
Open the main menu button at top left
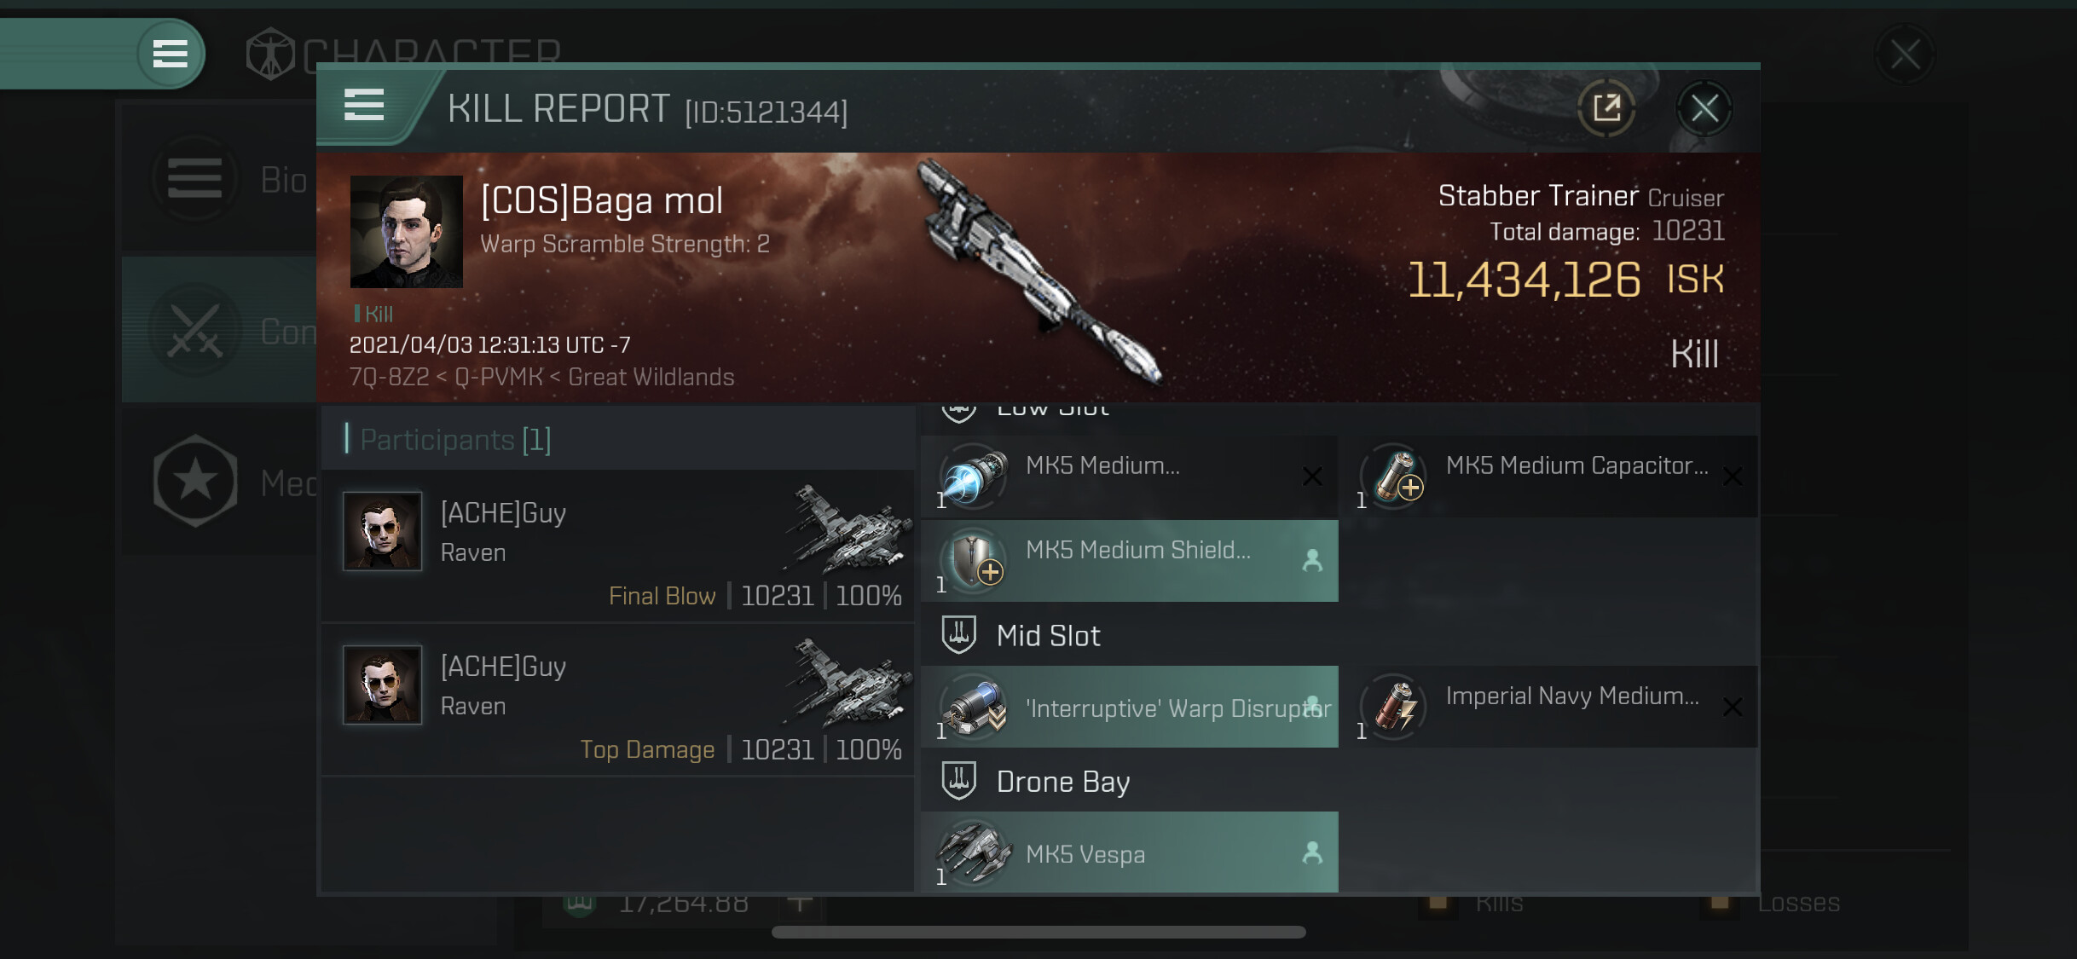(x=171, y=54)
